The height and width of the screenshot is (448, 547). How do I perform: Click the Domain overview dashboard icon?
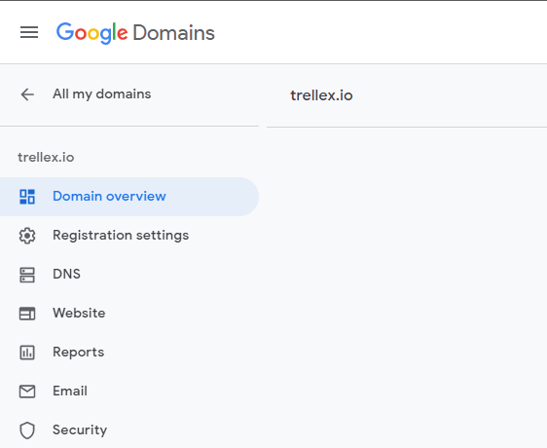pos(27,197)
